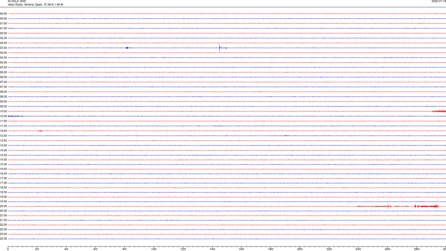
Task: Click the 08:30 time row label
Action: pyautogui.click(x=3, y=97)
